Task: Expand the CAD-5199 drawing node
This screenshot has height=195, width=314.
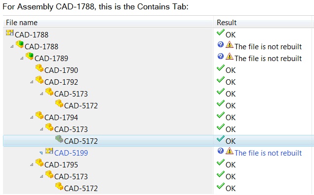Action: [x=41, y=153]
